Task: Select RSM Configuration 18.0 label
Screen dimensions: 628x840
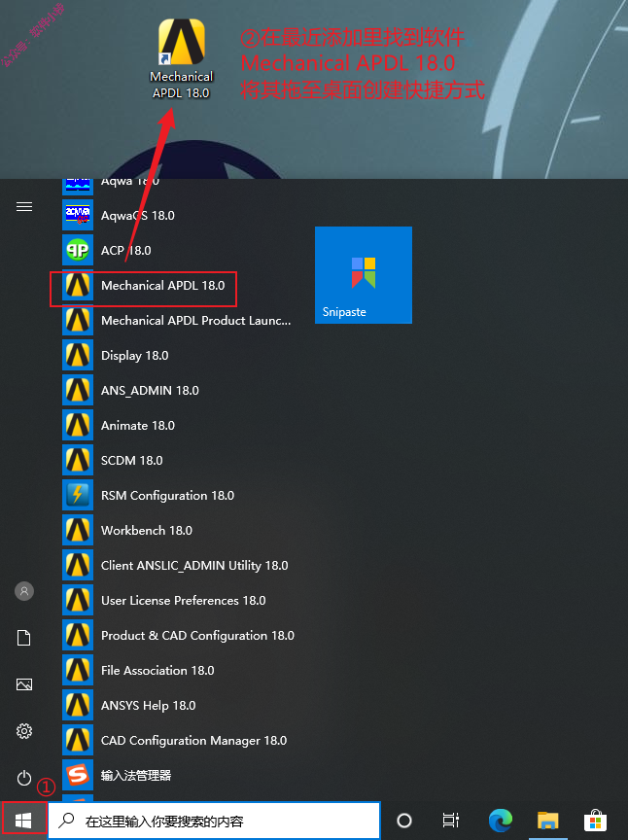Action: [x=167, y=496]
